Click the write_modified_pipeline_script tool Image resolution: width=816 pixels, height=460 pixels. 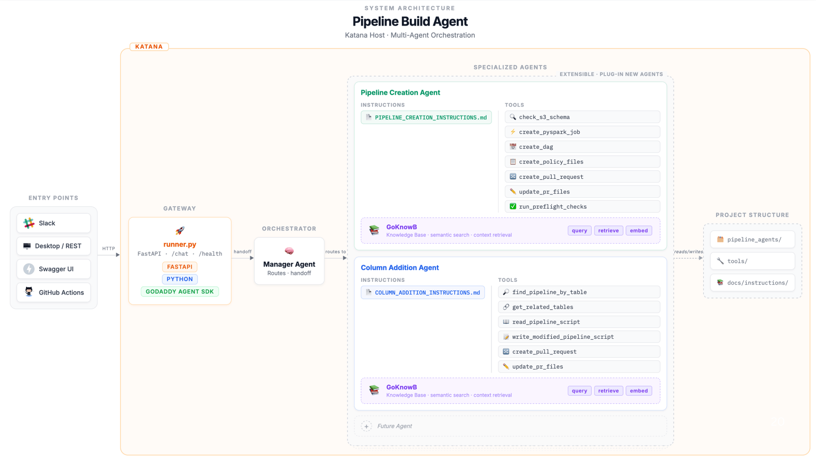coord(579,336)
